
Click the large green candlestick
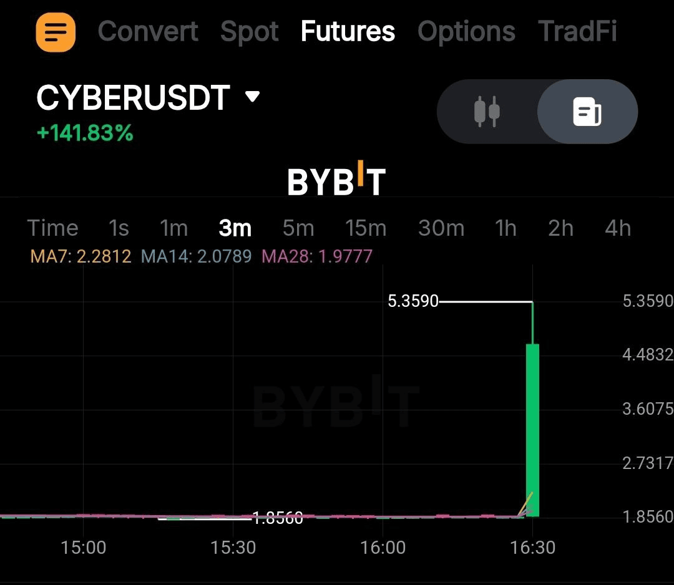(x=532, y=430)
